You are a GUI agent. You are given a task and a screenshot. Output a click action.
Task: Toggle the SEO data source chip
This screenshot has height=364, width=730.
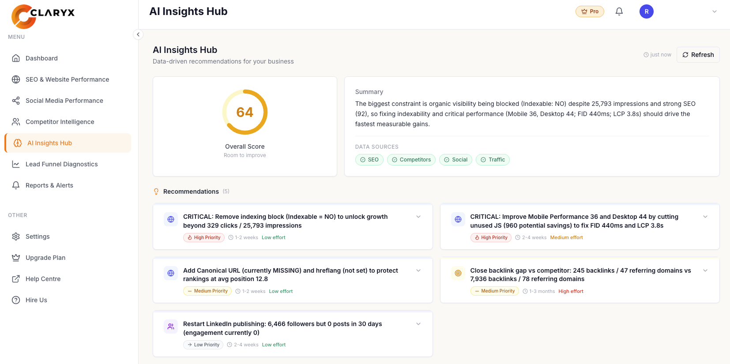(x=369, y=160)
